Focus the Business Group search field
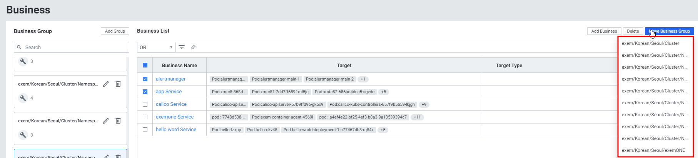698x158 pixels. [75, 47]
